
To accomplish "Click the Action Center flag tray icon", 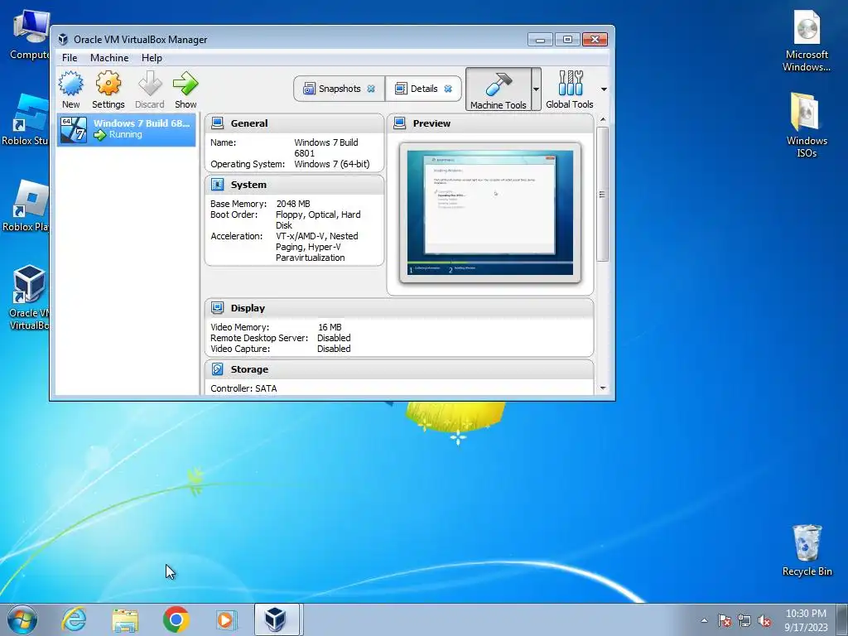I will [x=725, y=621].
